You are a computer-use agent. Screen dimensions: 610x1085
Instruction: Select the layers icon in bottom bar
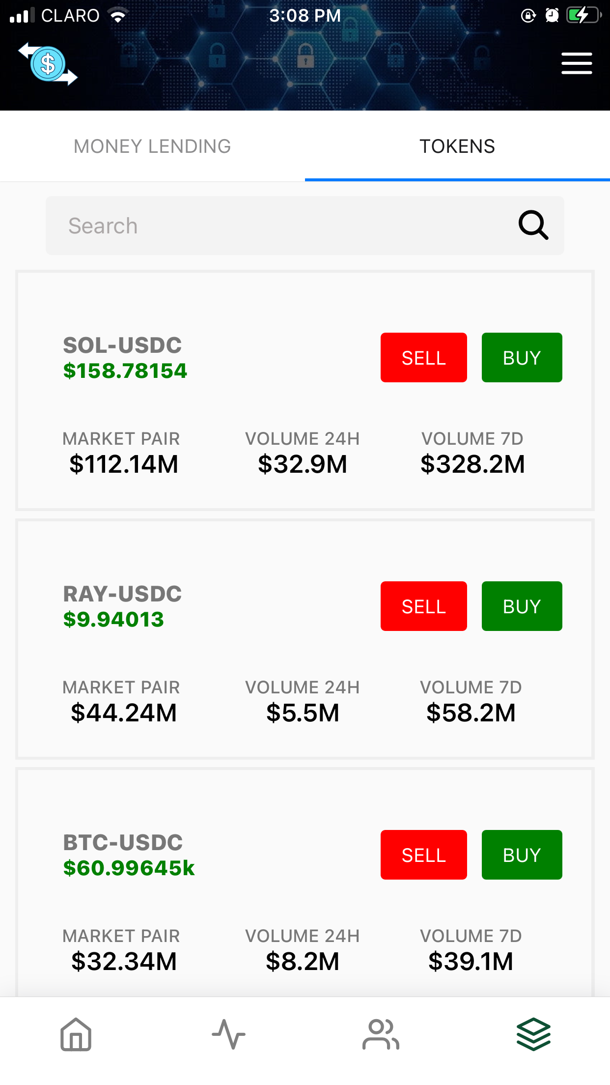click(533, 1034)
